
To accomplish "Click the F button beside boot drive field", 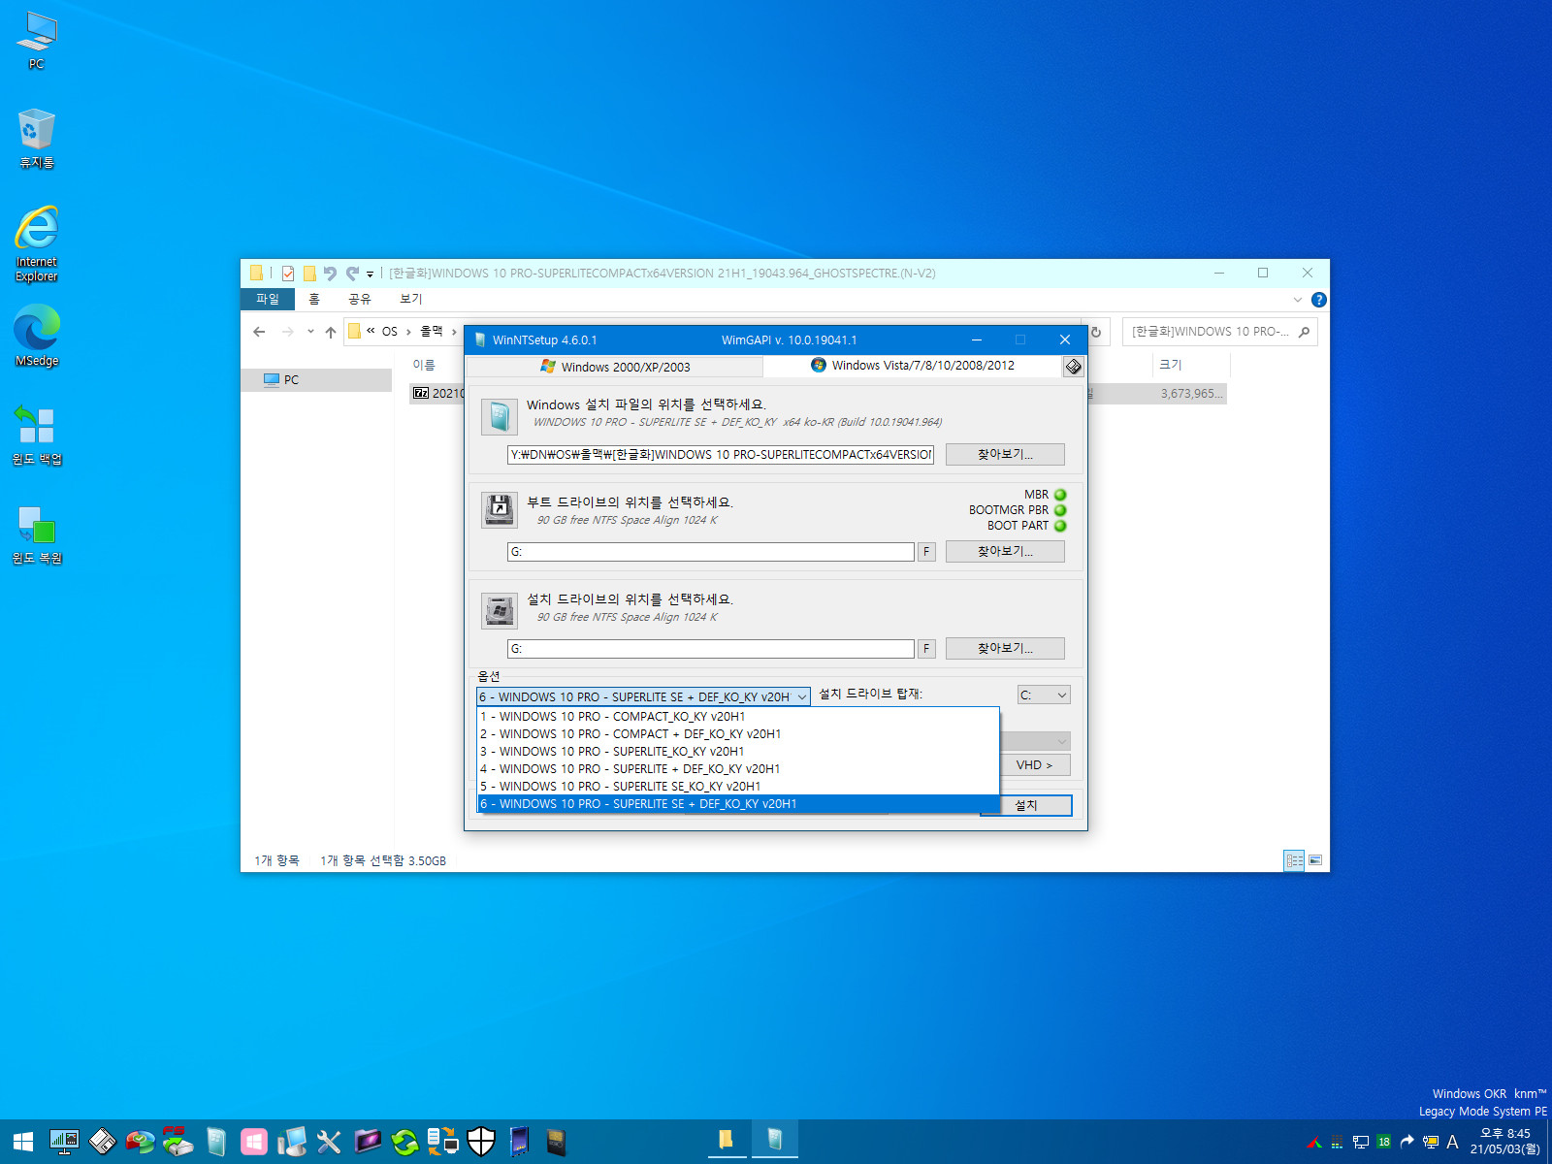I will 926,552.
